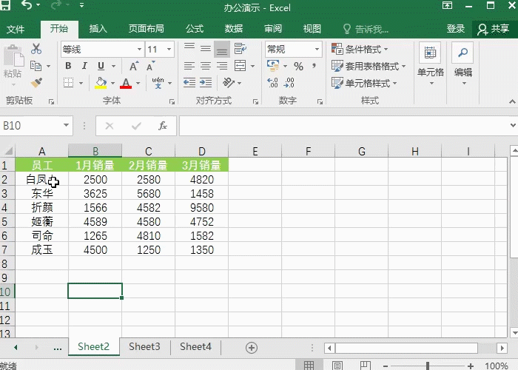This screenshot has height=370, width=518.
Task: Increase decimal places
Action: pos(272,83)
